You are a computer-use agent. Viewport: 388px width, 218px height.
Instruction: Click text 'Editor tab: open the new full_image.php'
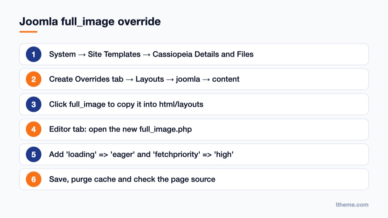pos(120,129)
